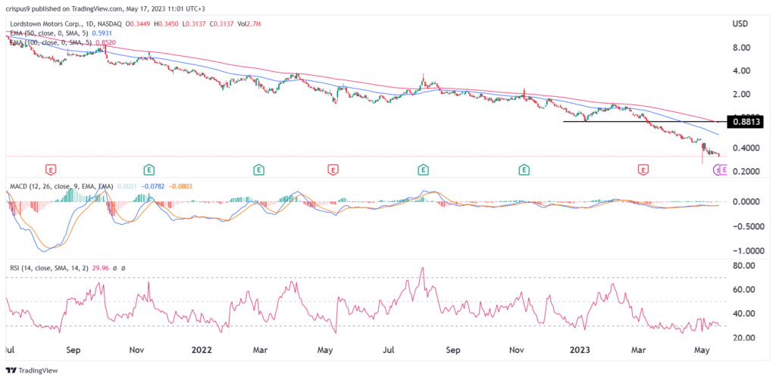Select the red earnings marker near May 2022
Viewport: 776px width, 380px height.
(x=331, y=170)
